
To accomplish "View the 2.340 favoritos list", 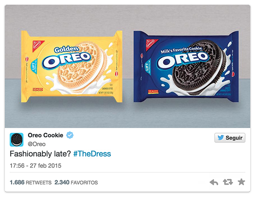I will coord(76,182).
